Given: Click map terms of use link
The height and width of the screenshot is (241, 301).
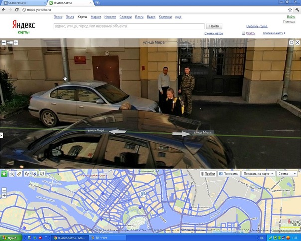Looking at the screenshot, I should [286, 230].
